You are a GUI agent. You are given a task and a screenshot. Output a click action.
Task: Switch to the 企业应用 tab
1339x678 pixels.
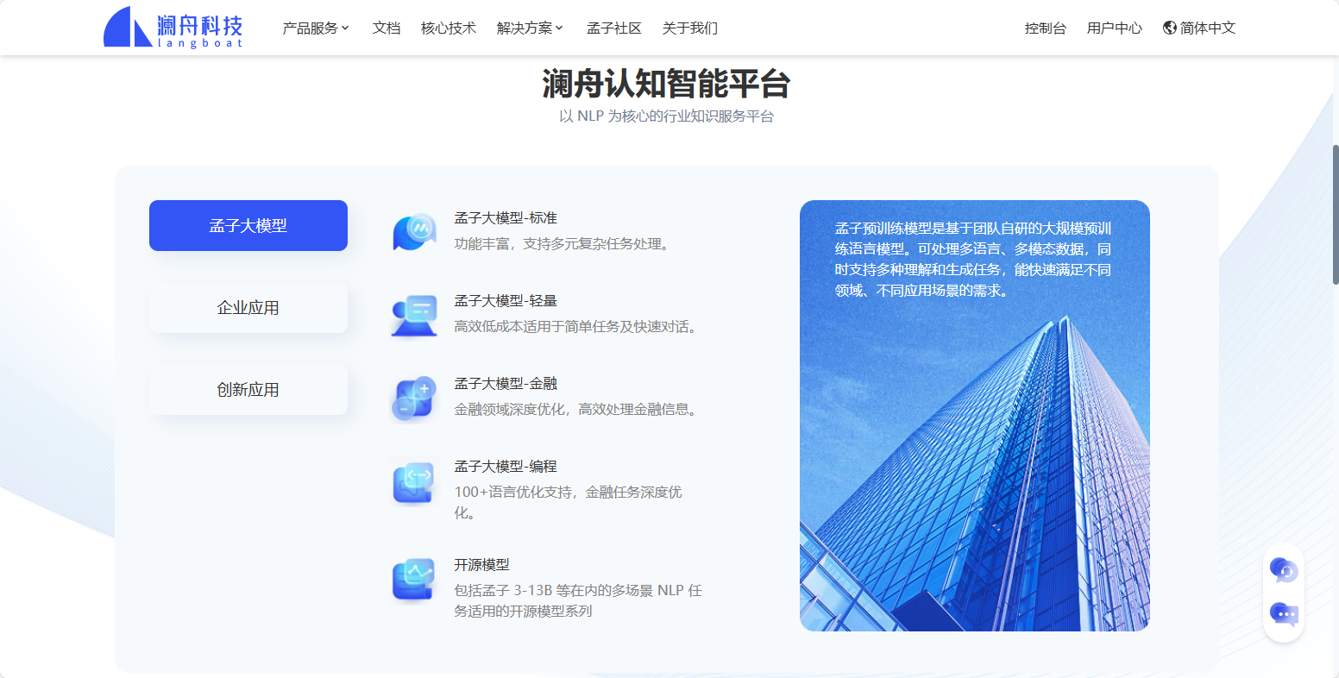pyautogui.click(x=248, y=308)
